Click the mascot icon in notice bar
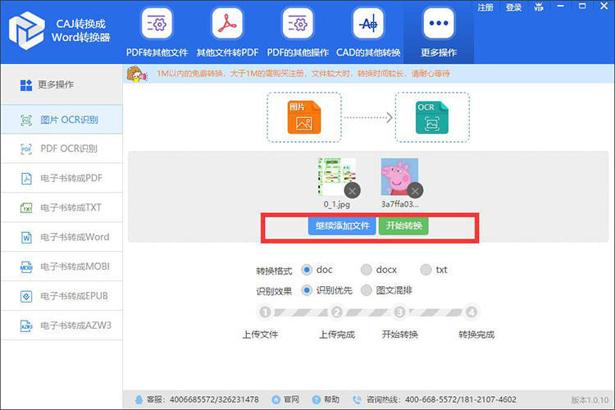The height and width of the screenshot is (410, 615). 137,74
